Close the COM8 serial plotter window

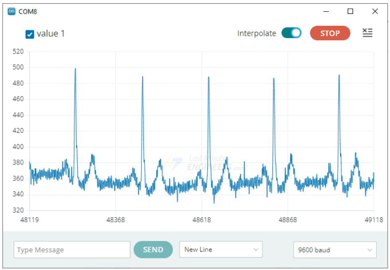[x=375, y=12]
